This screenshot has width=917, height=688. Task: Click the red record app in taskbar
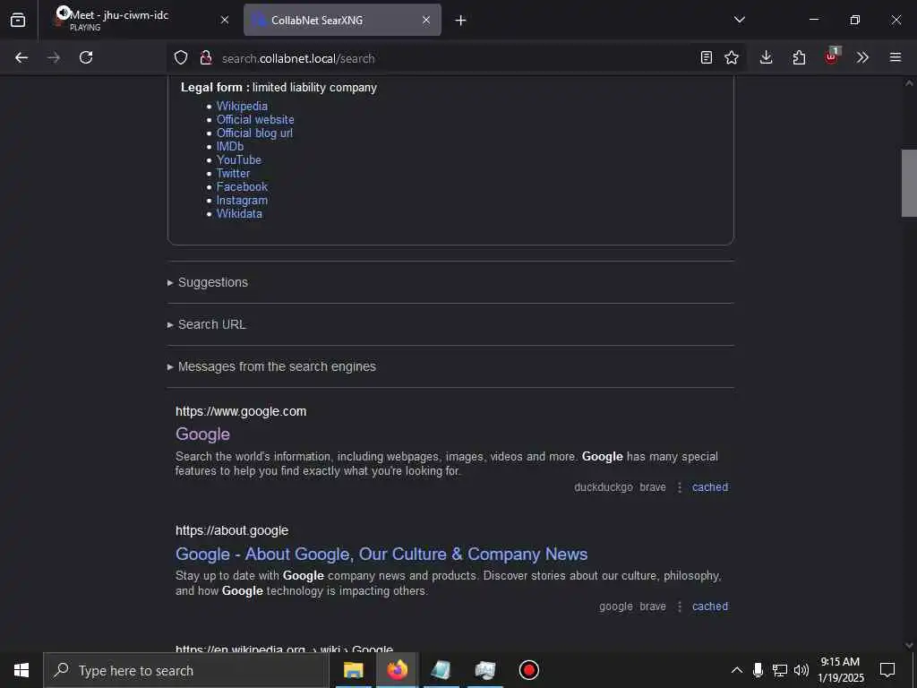tap(528, 670)
